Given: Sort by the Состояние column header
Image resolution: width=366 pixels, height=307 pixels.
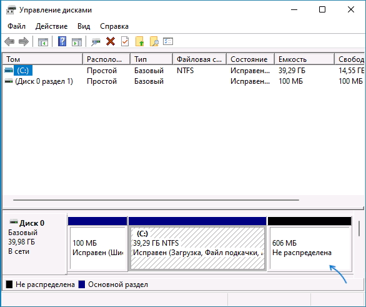Looking at the screenshot, I should 250,59.
